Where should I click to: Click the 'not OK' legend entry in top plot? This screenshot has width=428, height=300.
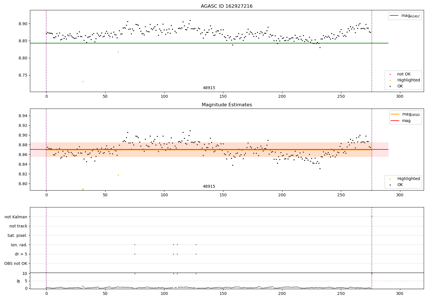pos(403,74)
